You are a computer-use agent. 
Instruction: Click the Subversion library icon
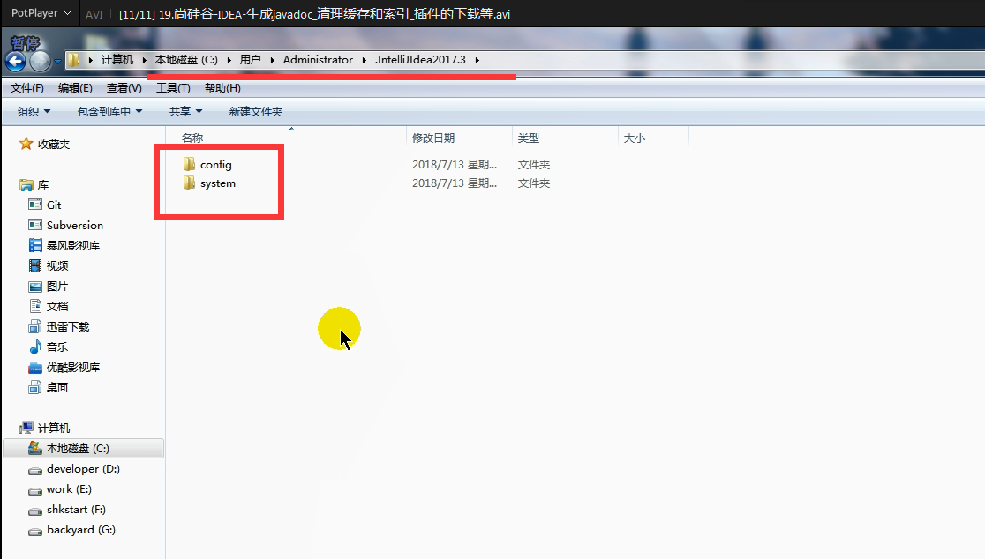[35, 225]
